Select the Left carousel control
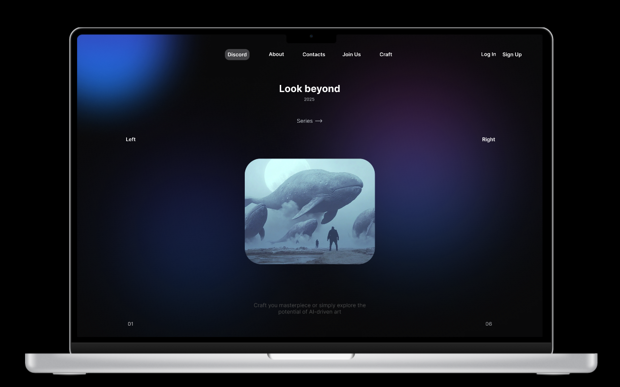 [130, 139]
